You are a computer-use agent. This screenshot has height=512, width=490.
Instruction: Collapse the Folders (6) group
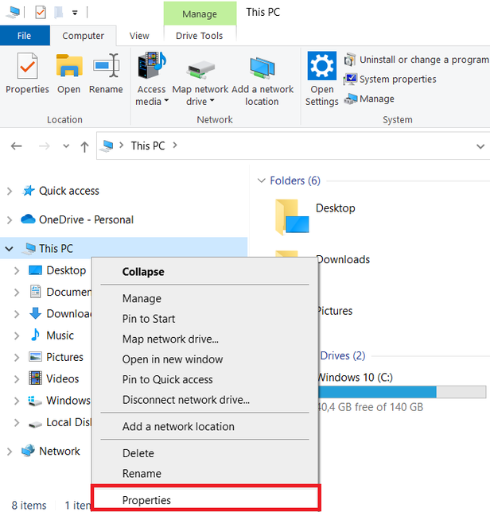pyautogui.click(x=261, y=181)
